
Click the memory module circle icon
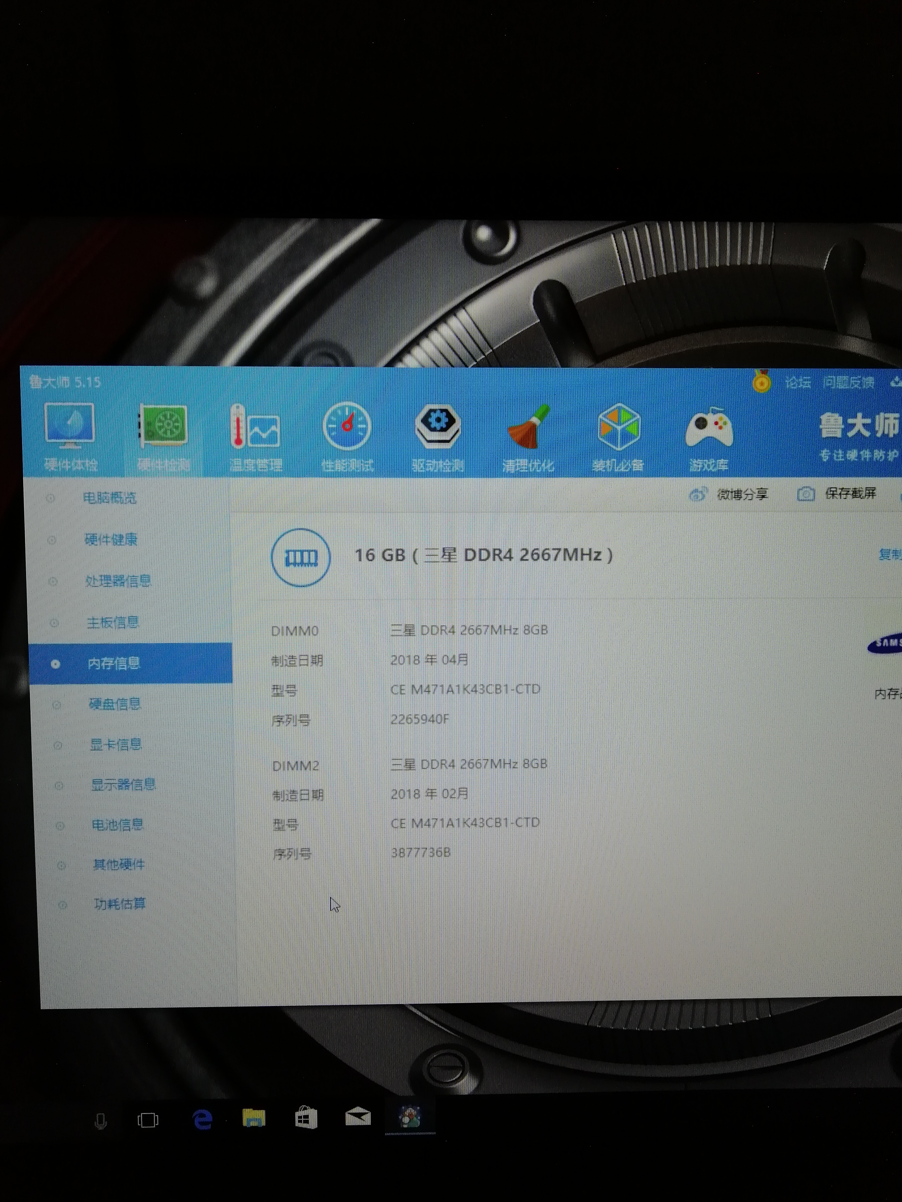[301, 558]
